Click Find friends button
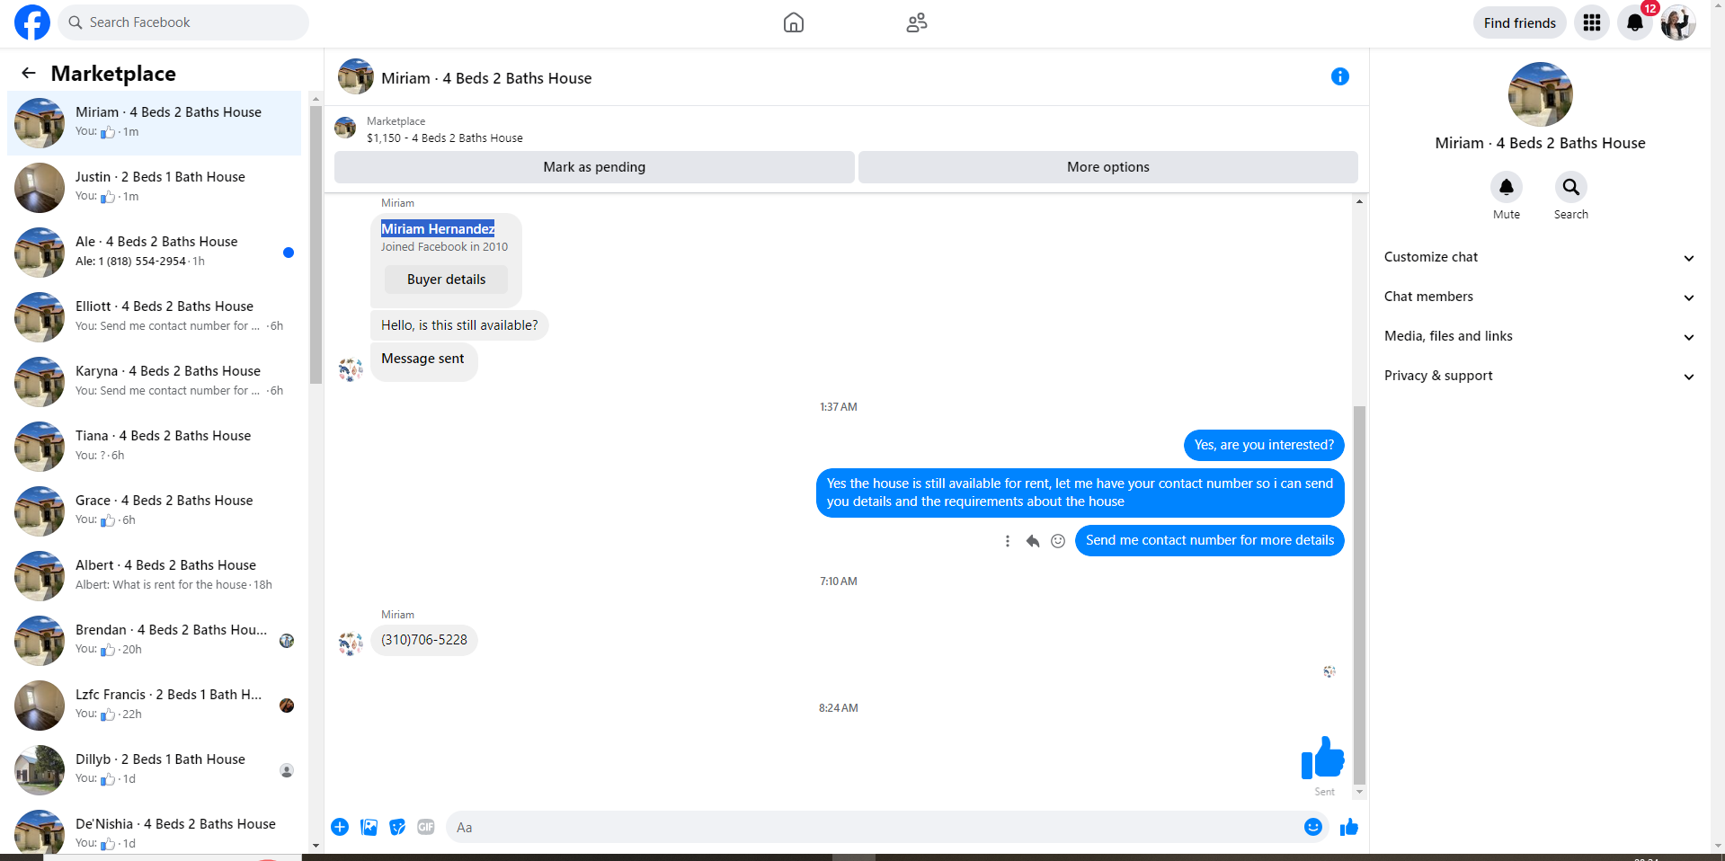The width and height of the screenshot is (1725, 861). 1520,22
